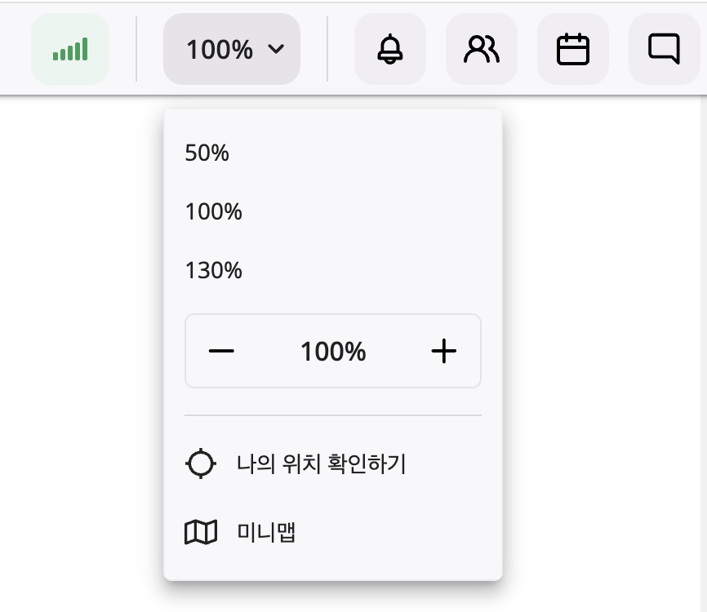Open the 미니맵 option

pyautogui.click(x=265, y=532)
